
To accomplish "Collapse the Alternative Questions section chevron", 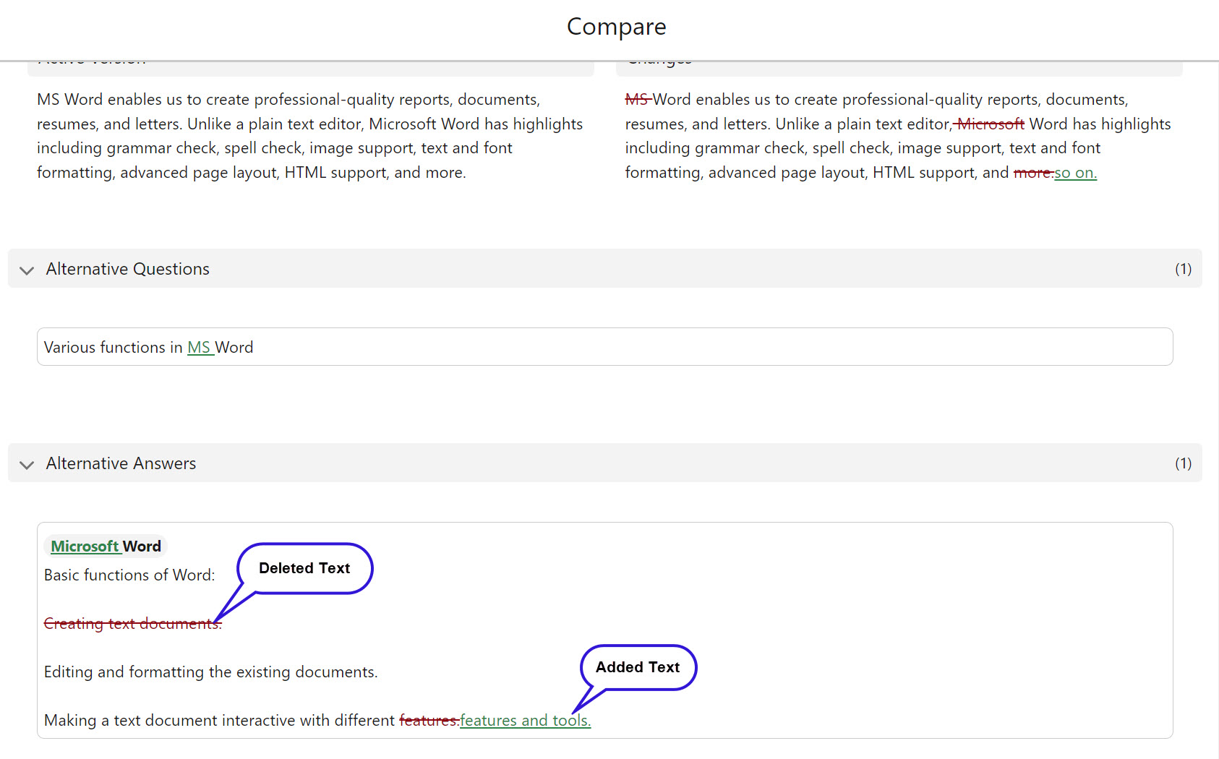I will point(27,270).
